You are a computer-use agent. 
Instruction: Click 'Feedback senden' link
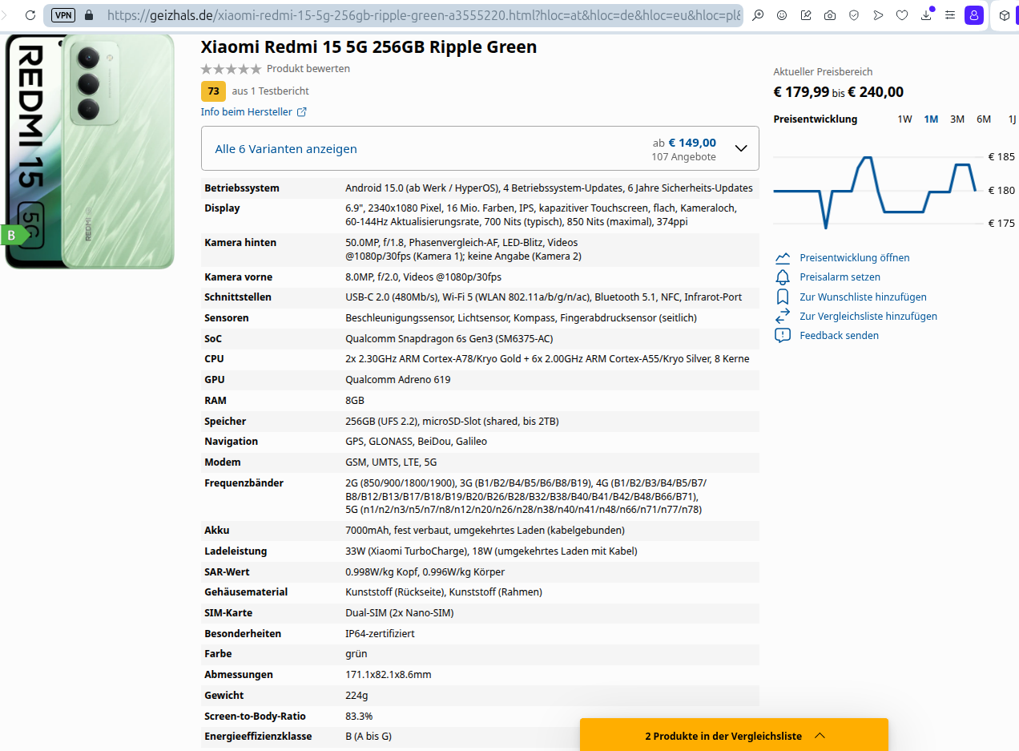pos(839,335)
